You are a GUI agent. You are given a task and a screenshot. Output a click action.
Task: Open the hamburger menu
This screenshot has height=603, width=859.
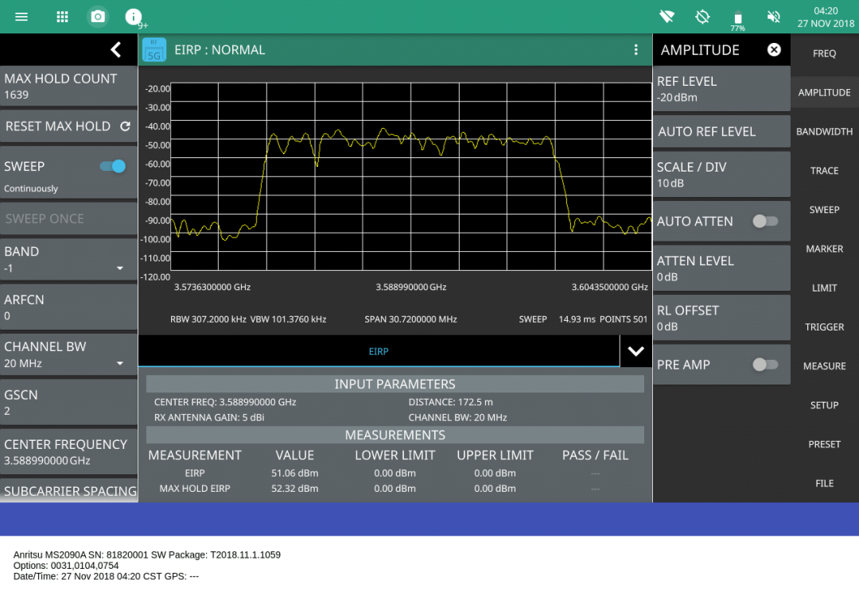pos(21,17)
